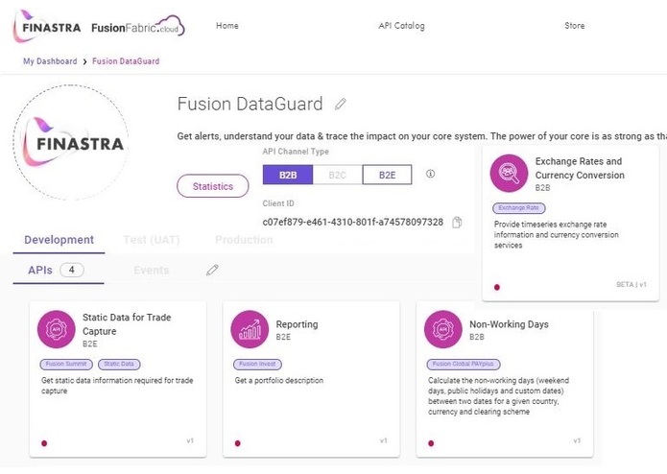Open Store in top navigation
Screen dimensions: 667x474
click(x=574, y=26)
